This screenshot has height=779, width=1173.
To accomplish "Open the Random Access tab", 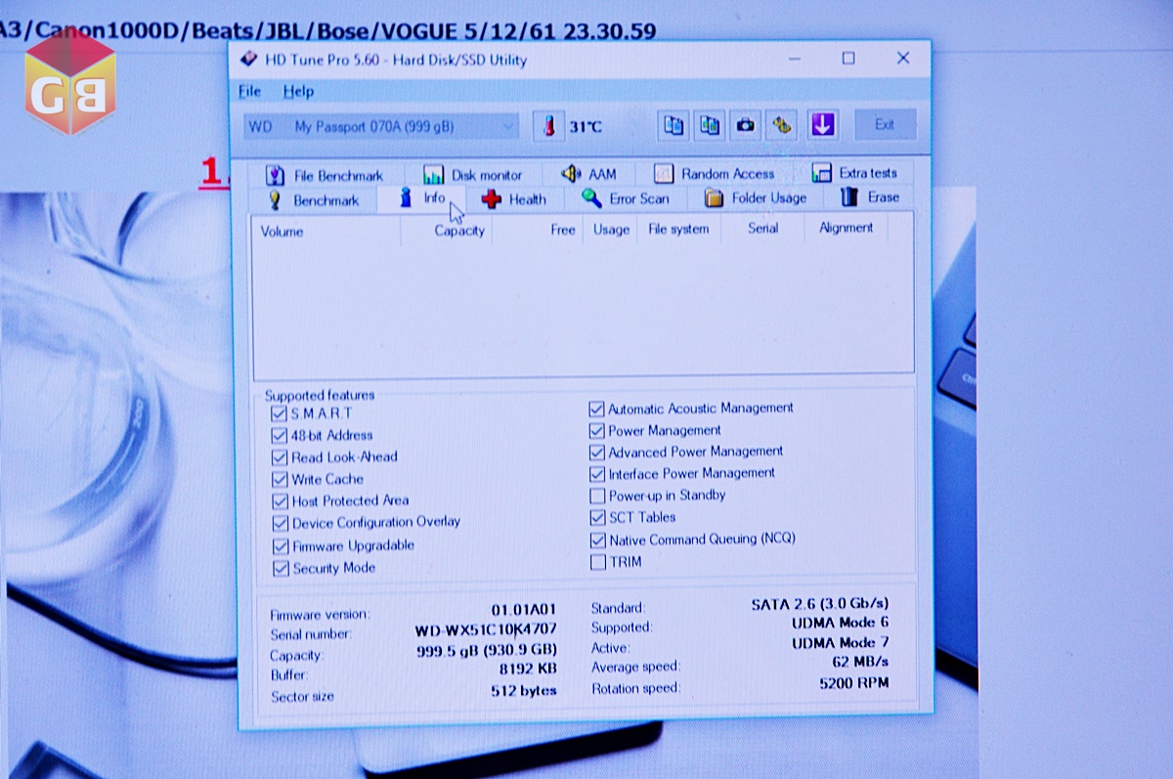I will coord(714,173).
